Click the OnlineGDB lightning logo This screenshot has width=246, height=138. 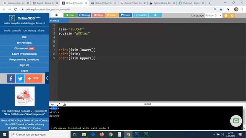[x=12, y=18]
